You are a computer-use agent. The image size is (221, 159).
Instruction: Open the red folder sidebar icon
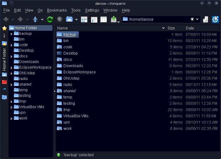coord(4,82)
